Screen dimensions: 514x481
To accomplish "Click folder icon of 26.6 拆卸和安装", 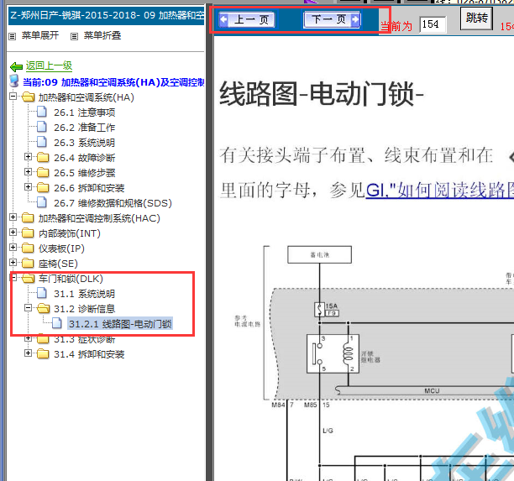I will coord(43,188).
